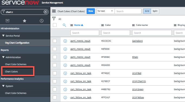
Task: Click the New button
Action: 91,11
